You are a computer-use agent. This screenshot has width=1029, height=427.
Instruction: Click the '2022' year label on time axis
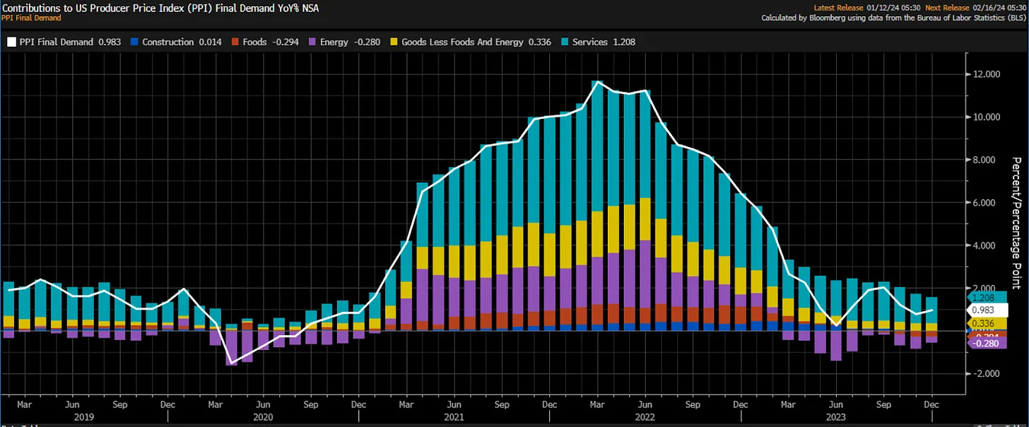coord(645,418)
